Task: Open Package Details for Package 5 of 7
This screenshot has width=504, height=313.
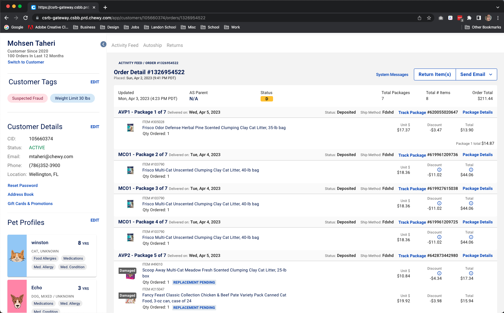Action: (478, 255)
